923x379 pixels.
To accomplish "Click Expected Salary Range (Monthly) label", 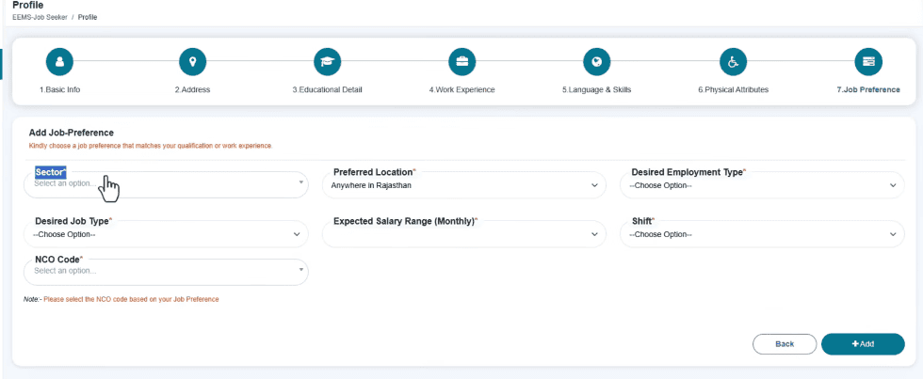I will pyautogui.click(x=406, y=222).
